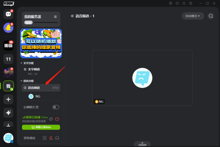The image size is (220, 147).
Task: Click the download icon in sidebar
Action: point(8,125)
